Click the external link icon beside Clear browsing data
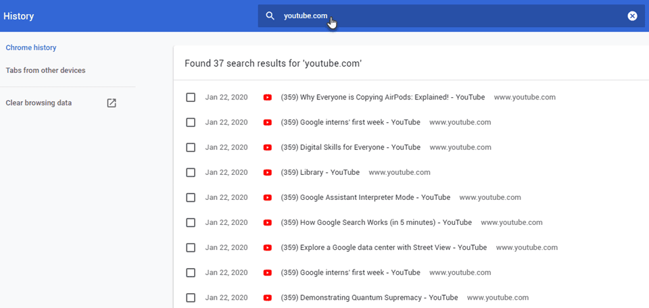The image size is (649, 308). click(x=112, y=103)
